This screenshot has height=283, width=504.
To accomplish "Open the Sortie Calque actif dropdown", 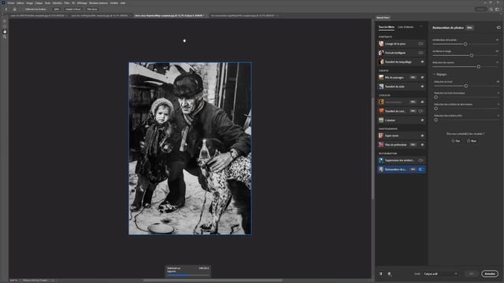I will 440,274.
